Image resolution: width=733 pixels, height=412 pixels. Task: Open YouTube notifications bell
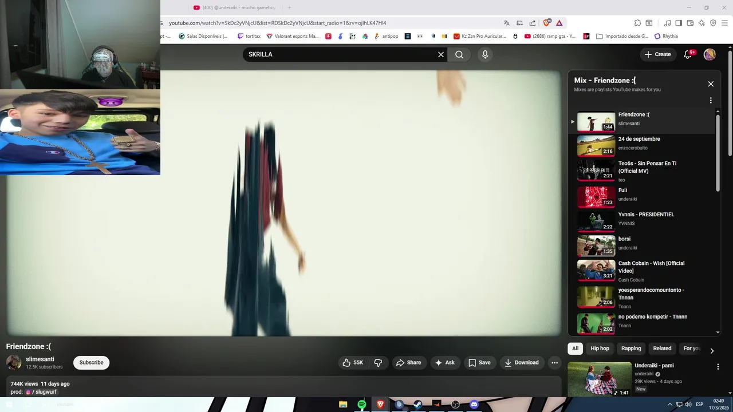(688, 54)
